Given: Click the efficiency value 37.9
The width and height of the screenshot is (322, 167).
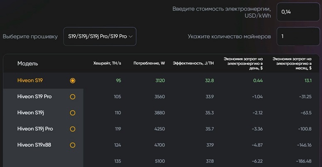Looking at the screenshot, I should [x=210, y=145].
